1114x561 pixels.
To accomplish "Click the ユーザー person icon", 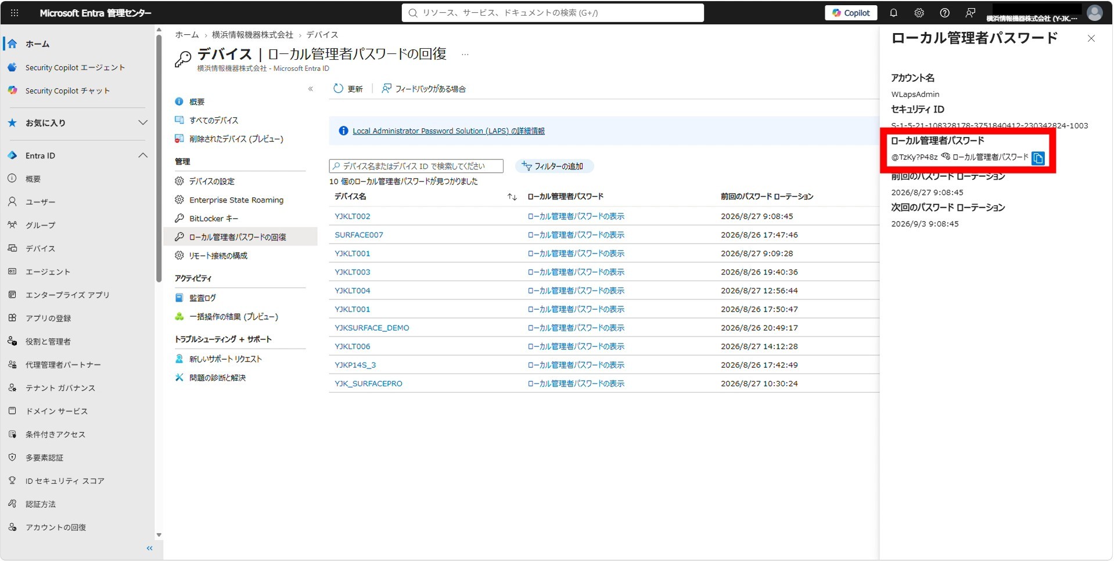I will [12, 202].
